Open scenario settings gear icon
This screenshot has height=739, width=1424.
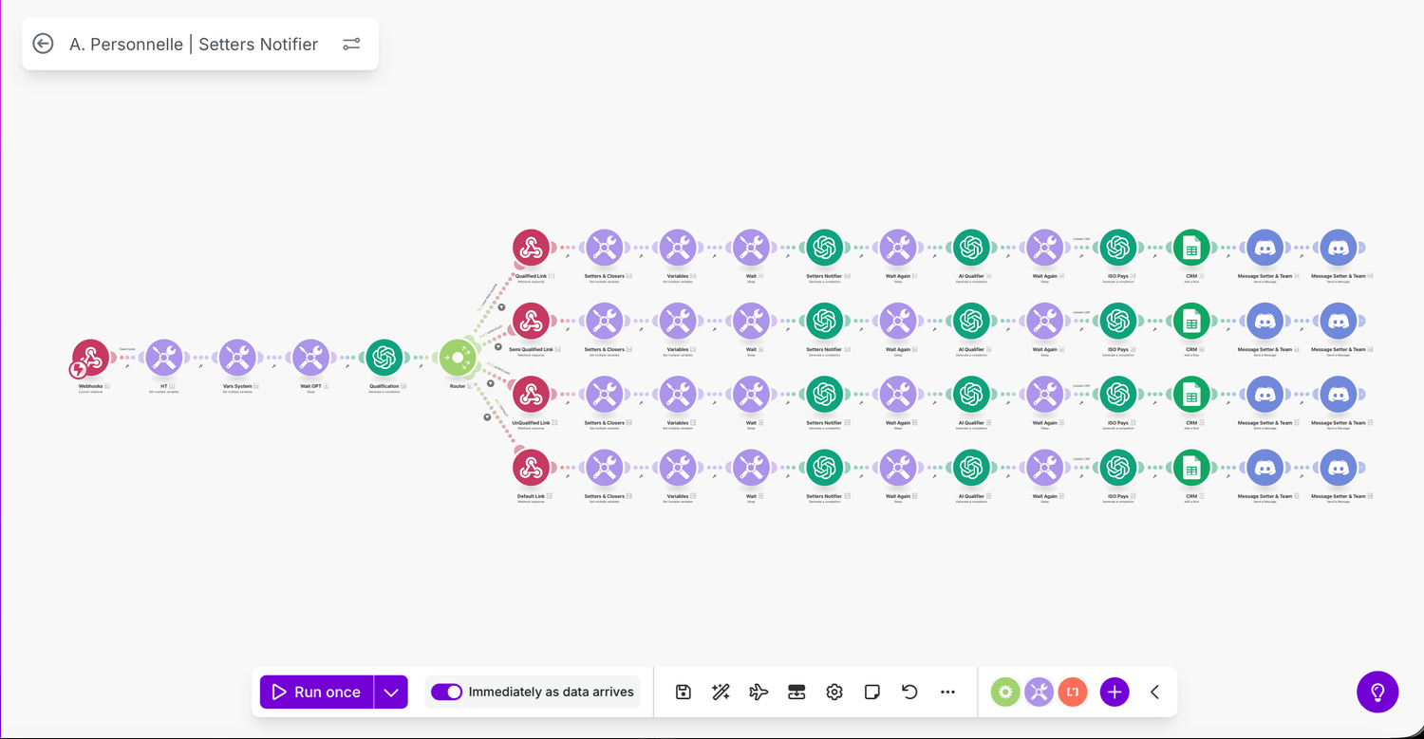pos(834,693)
